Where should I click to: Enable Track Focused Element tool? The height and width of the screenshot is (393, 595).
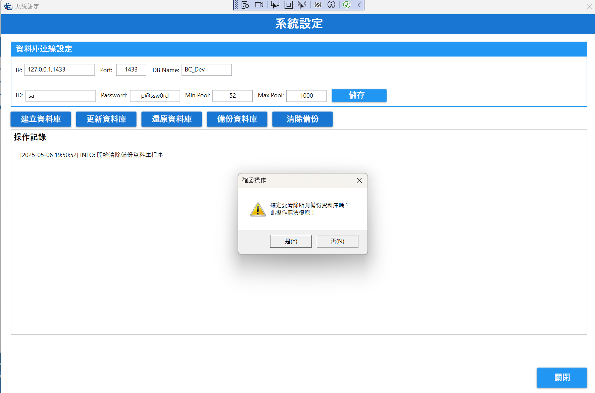click(302, 5)
